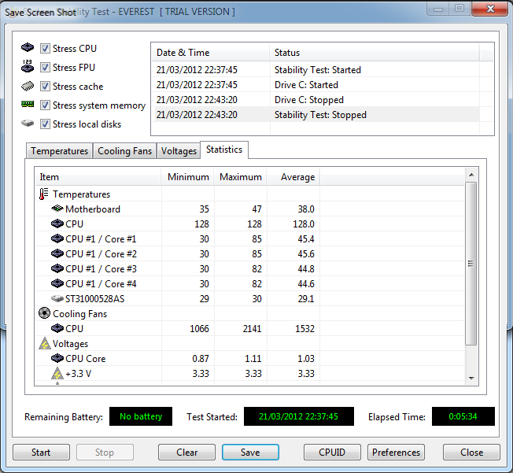Click the Core #2 average value 45.6
The width and height of the screenshot is (513, 473).
click(x=306, y=254)
